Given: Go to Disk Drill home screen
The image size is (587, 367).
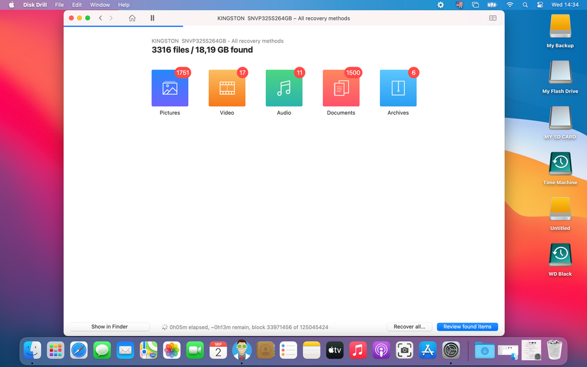Looking at the screenshot, I should 132,18.
